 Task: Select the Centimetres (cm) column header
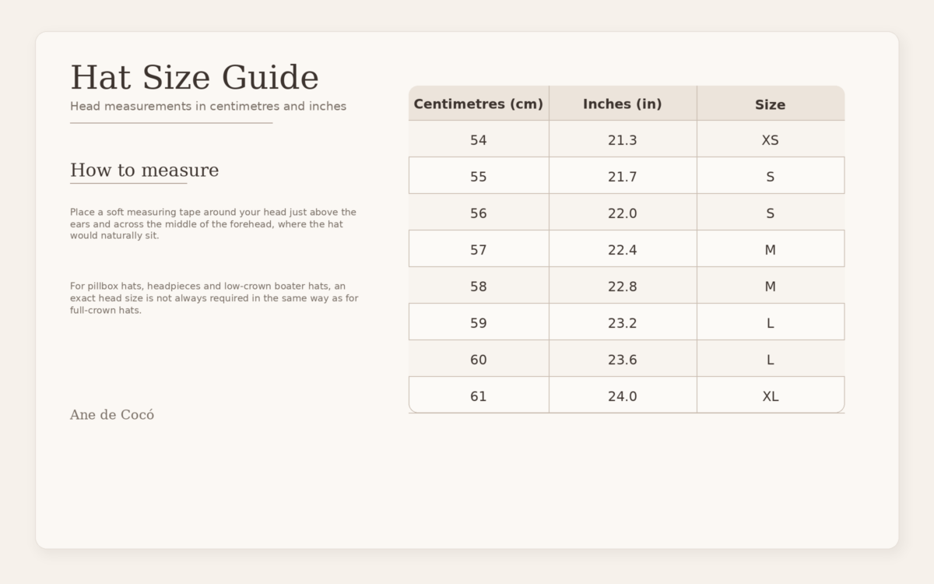click(x=478, y=104)
